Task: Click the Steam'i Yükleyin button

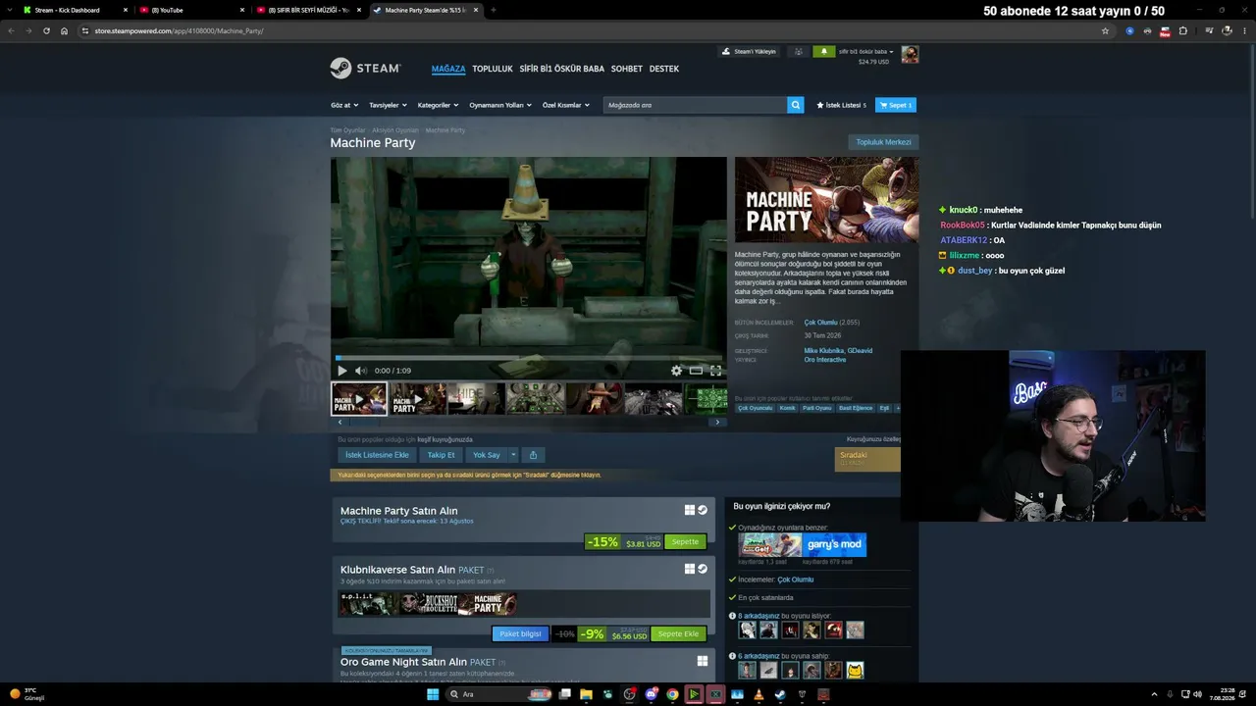Action: pos(749,52)
